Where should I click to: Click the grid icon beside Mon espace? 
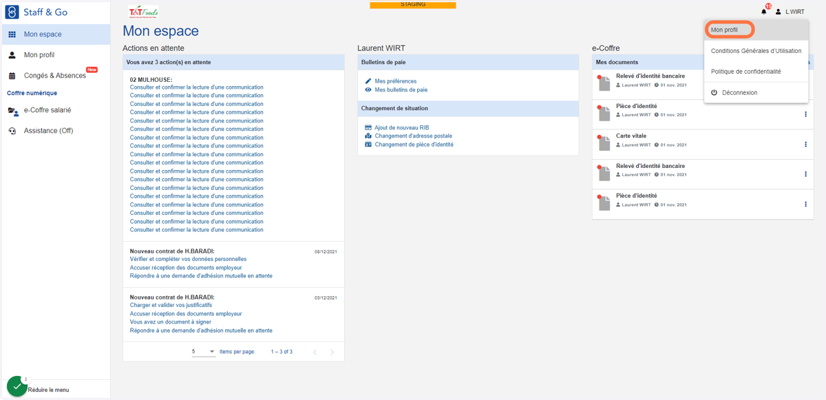click(x=12, y=34)
